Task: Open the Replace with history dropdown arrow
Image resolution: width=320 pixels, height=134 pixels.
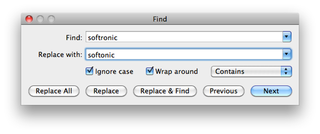Action: pos(287,55)
